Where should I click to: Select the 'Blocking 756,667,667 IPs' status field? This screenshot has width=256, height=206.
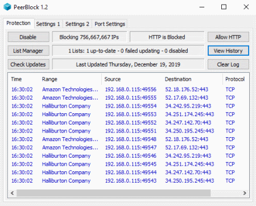(89, 37)
